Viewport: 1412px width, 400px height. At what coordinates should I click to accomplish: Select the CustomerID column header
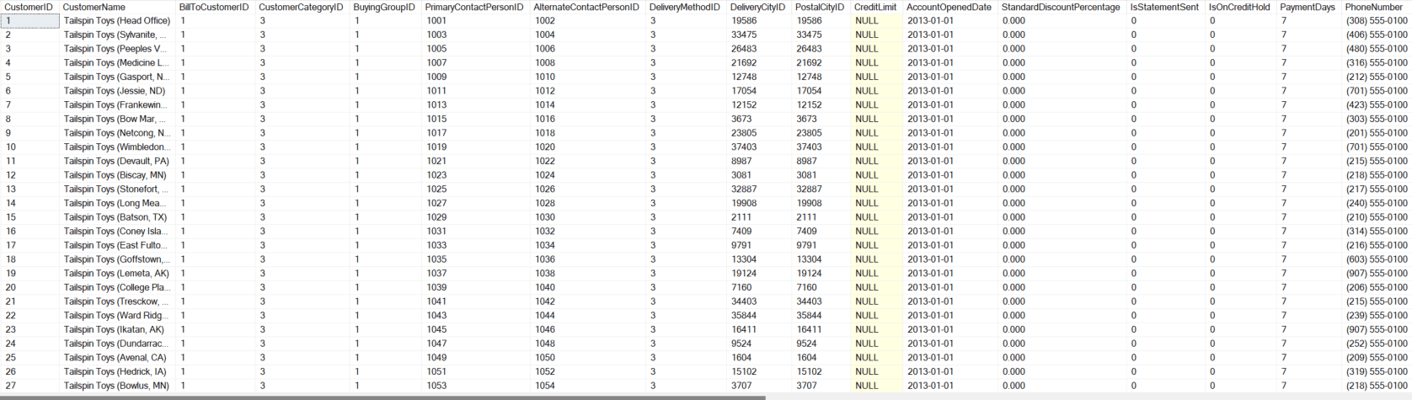[x=30, y=7]
